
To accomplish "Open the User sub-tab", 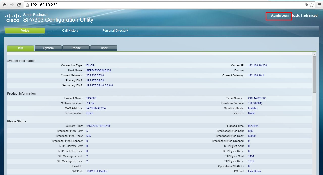I will coord(104,48).
